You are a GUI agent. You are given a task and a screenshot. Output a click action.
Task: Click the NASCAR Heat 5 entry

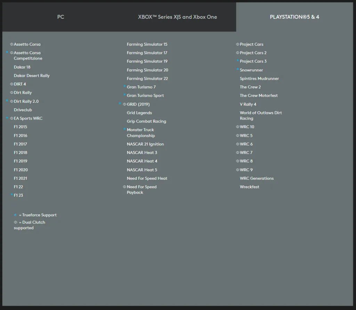[x=142, y=170]
